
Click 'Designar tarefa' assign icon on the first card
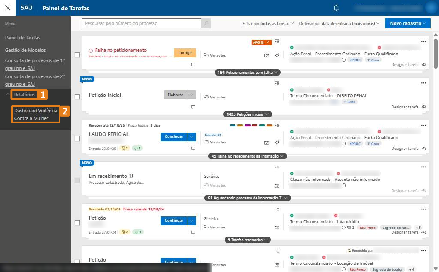pyautogui.click(x=424, y=64)
